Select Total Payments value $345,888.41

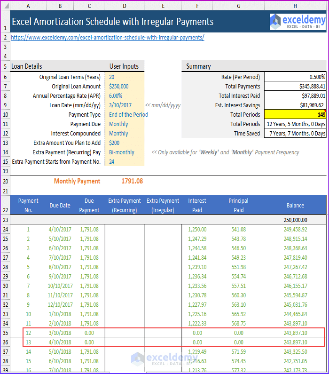click(x=295, y=87)
